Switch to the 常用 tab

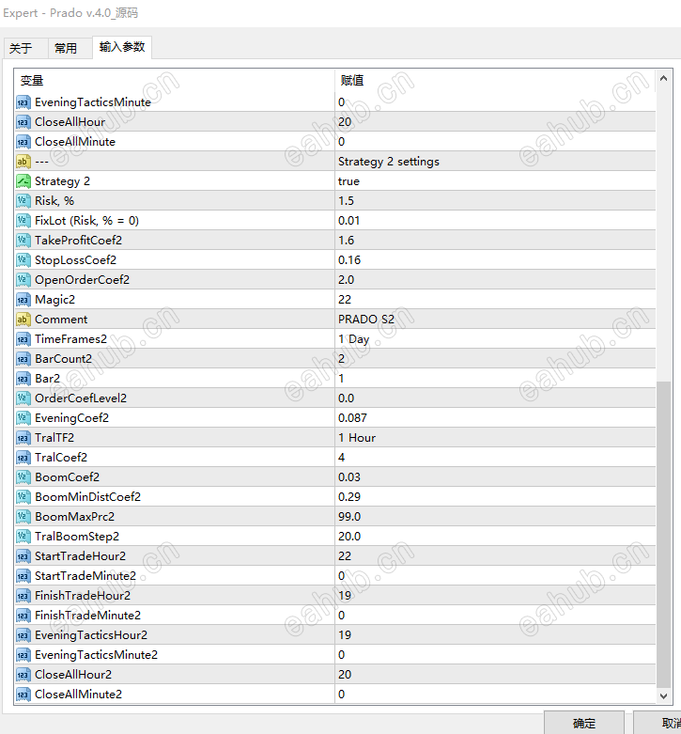pyautogui.click(x=70, y=48)
